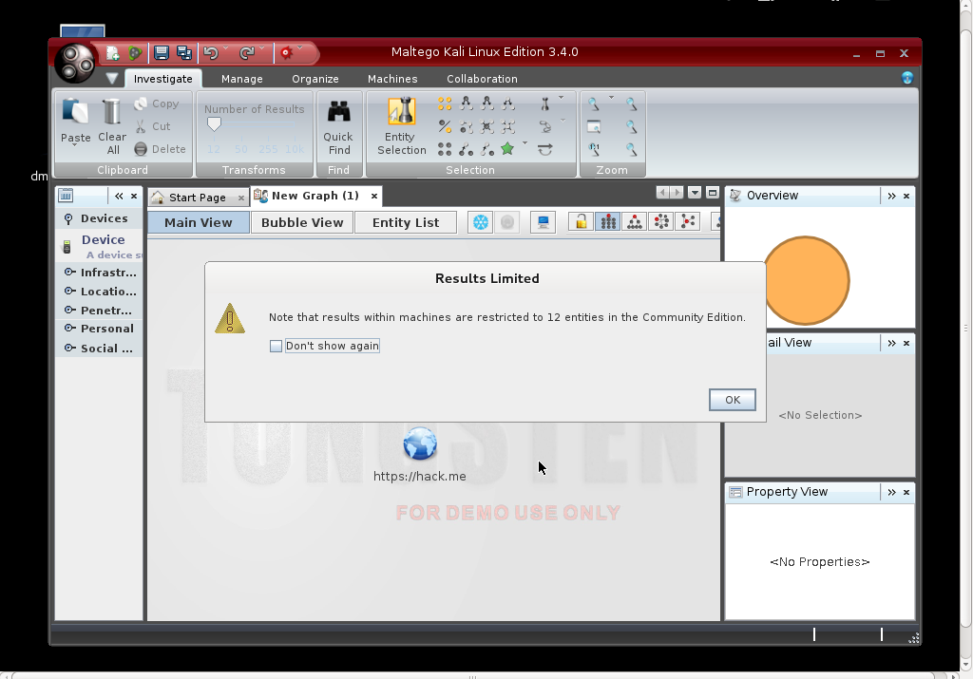
Task: Click the Copy button
Action: click(x=158, y=104)
